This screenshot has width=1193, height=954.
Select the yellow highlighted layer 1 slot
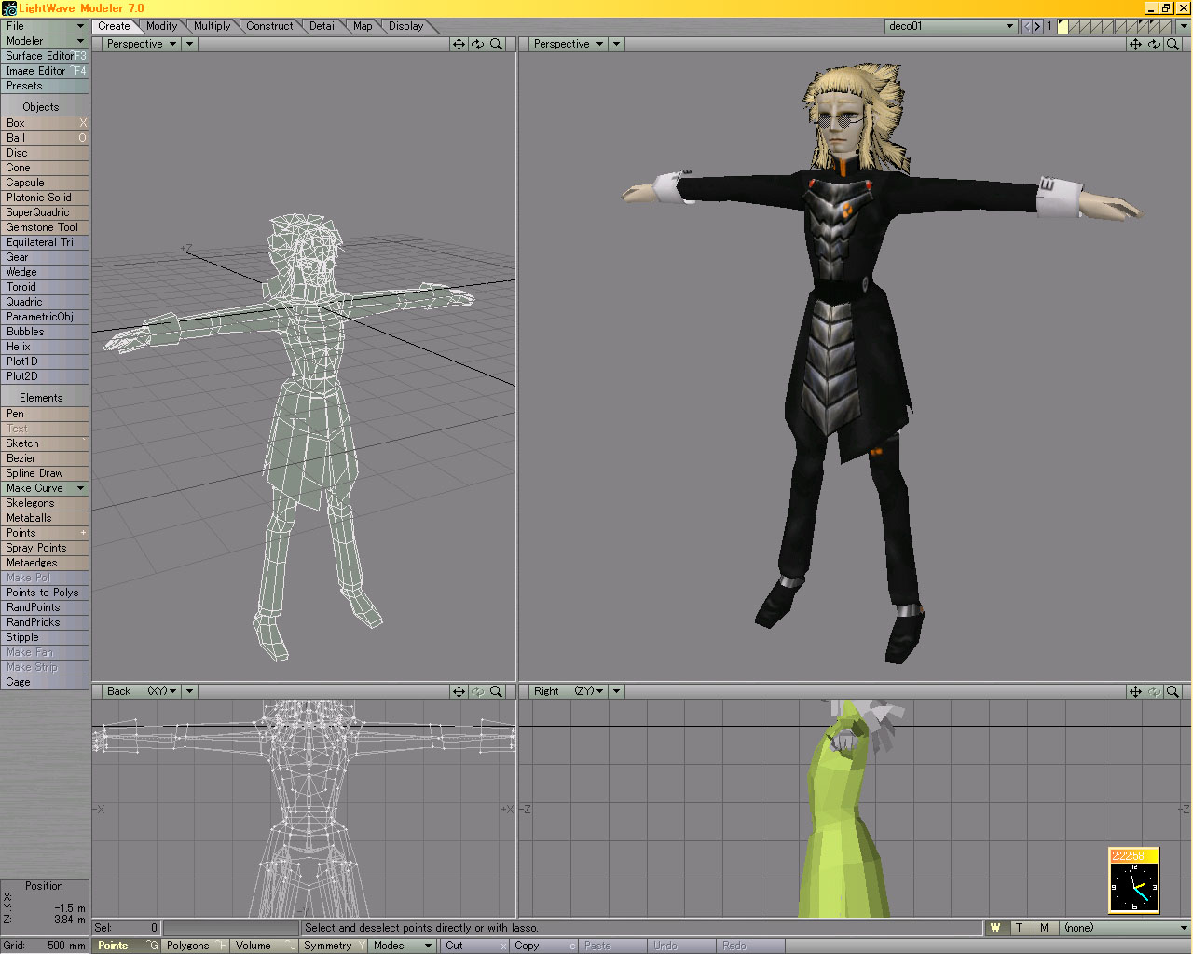(x=1063, y=26)
